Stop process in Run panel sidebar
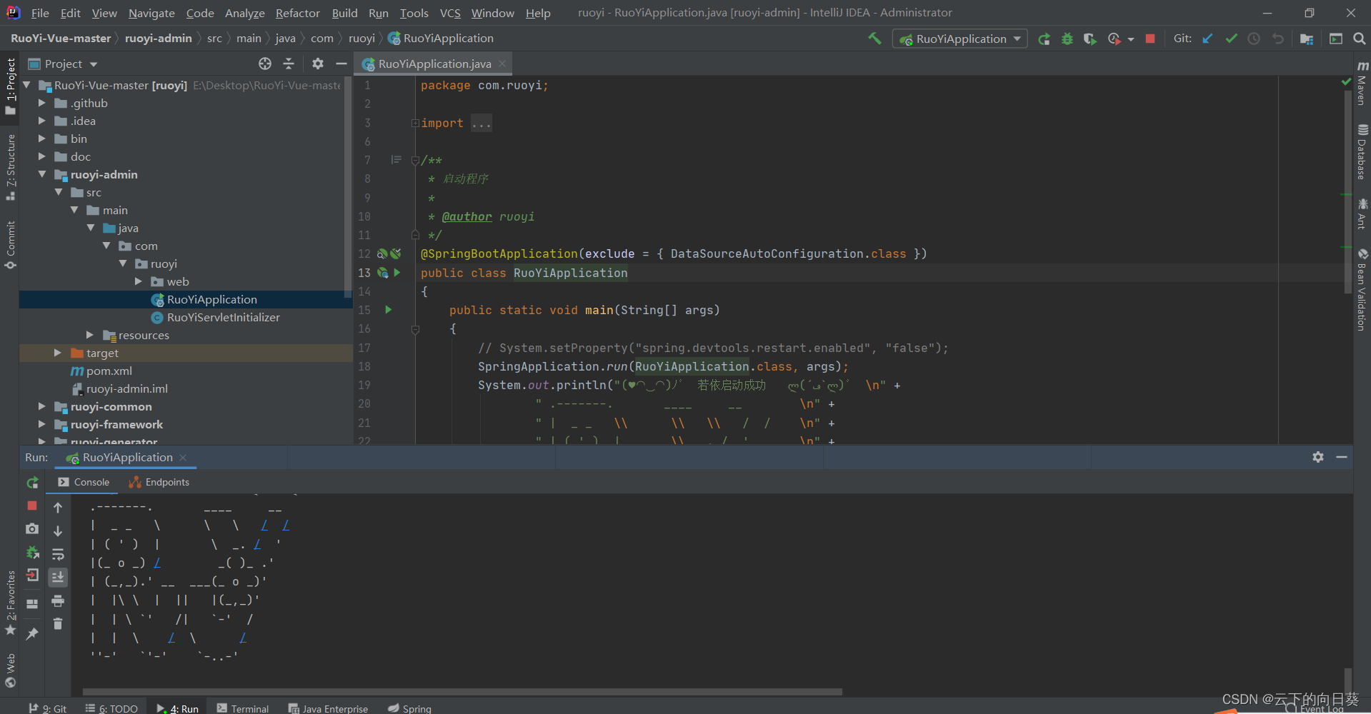This screenshot has width=1371, height=714. click(x=32, y=506)
